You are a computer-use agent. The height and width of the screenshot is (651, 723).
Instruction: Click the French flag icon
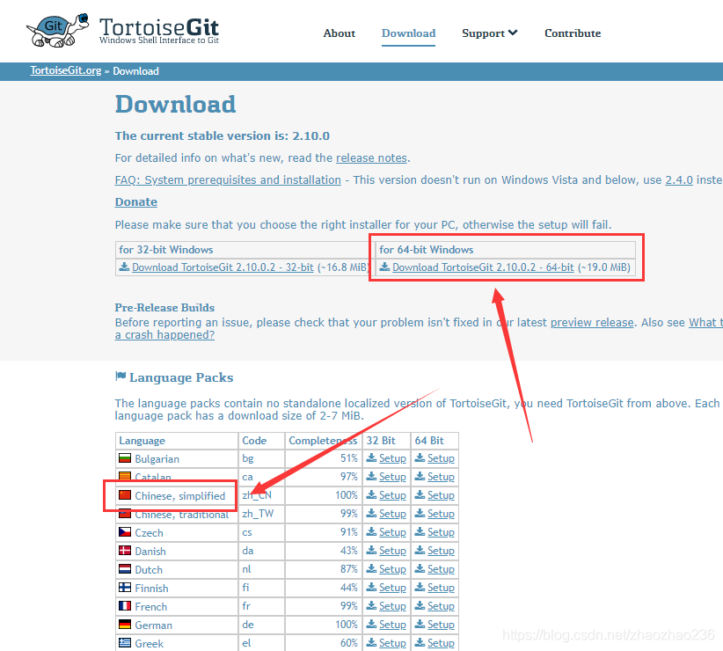click(125, 606)
